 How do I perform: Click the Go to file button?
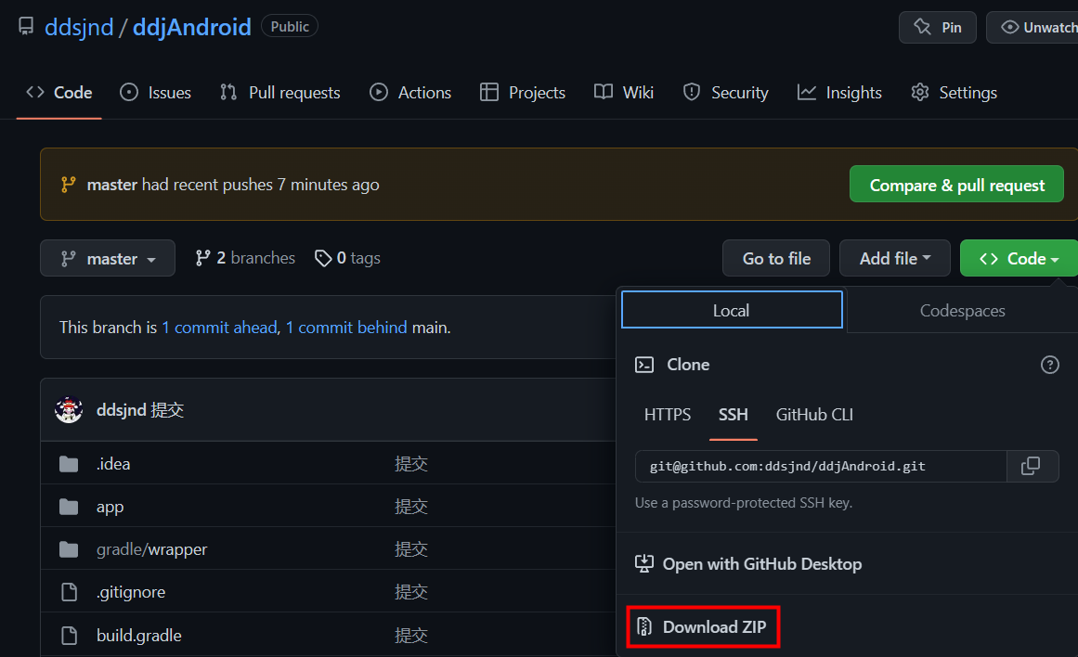(776, 258)
